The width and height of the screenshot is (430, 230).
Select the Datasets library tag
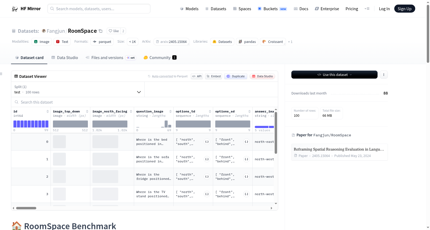(222, 42)
